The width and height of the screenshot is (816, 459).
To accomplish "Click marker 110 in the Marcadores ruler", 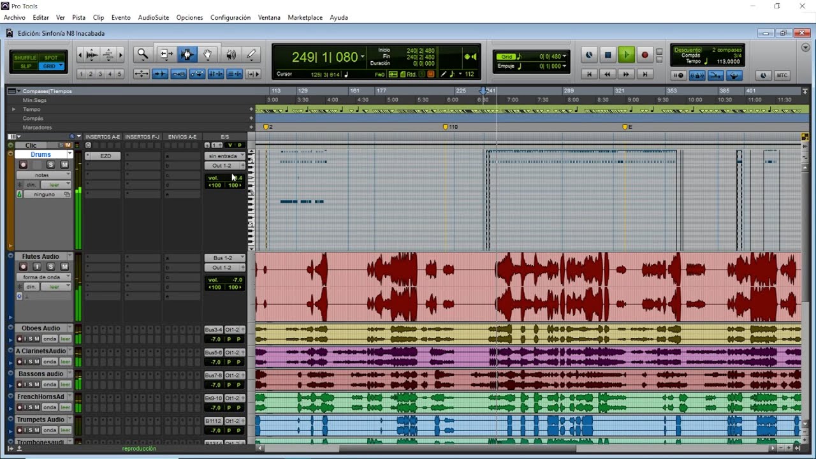I will (450, 127).
